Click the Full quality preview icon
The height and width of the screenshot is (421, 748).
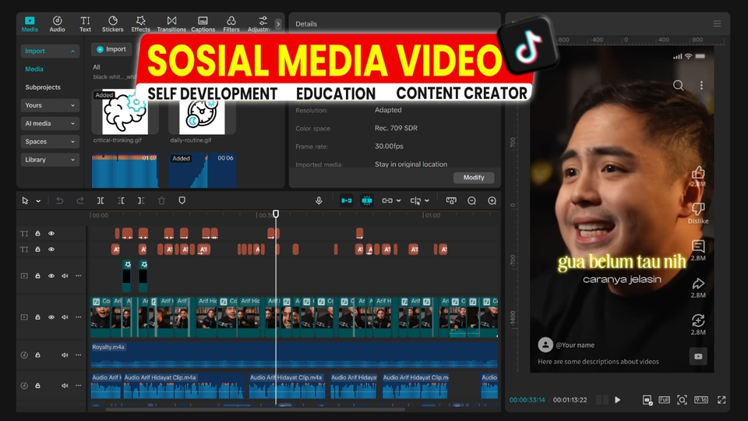tap(664, 400)
